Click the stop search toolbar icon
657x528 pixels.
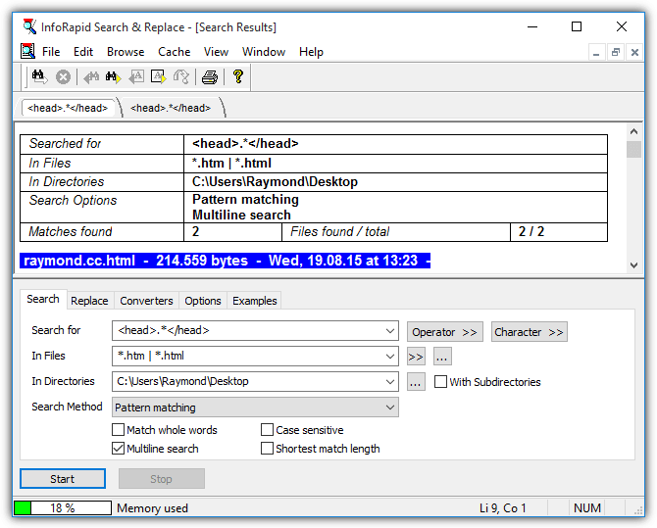pos(64,77)
